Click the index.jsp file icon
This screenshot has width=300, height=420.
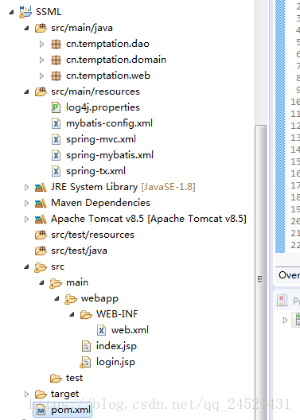pyautogui.click(x=86, y=346)
